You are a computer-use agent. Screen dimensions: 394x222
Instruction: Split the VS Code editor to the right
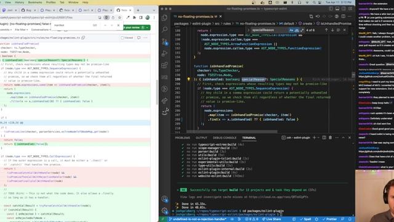coord(344,17)
